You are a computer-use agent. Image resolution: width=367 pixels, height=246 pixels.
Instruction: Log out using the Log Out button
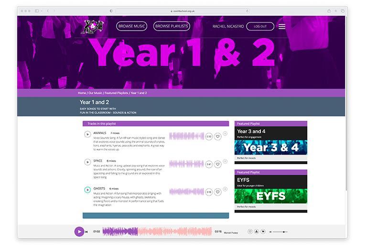tap(260, 26)
